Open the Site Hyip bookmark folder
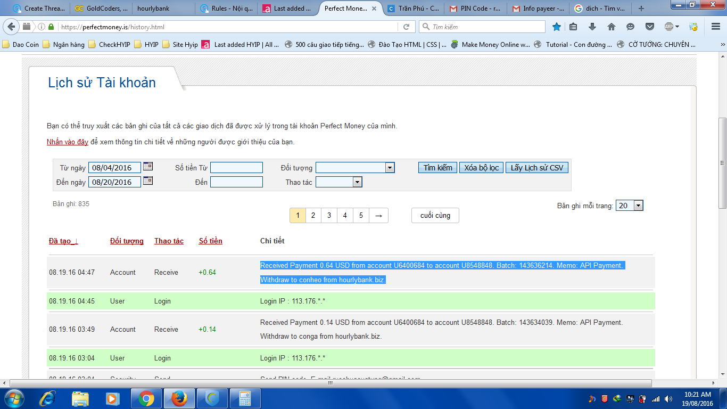Viewport: 727px width, 409px height. (x=180, y=45)
